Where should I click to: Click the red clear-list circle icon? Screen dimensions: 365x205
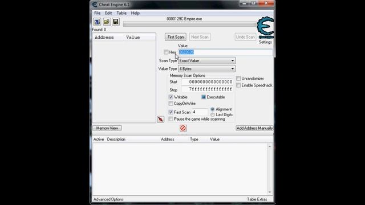[x=183, y=128]
